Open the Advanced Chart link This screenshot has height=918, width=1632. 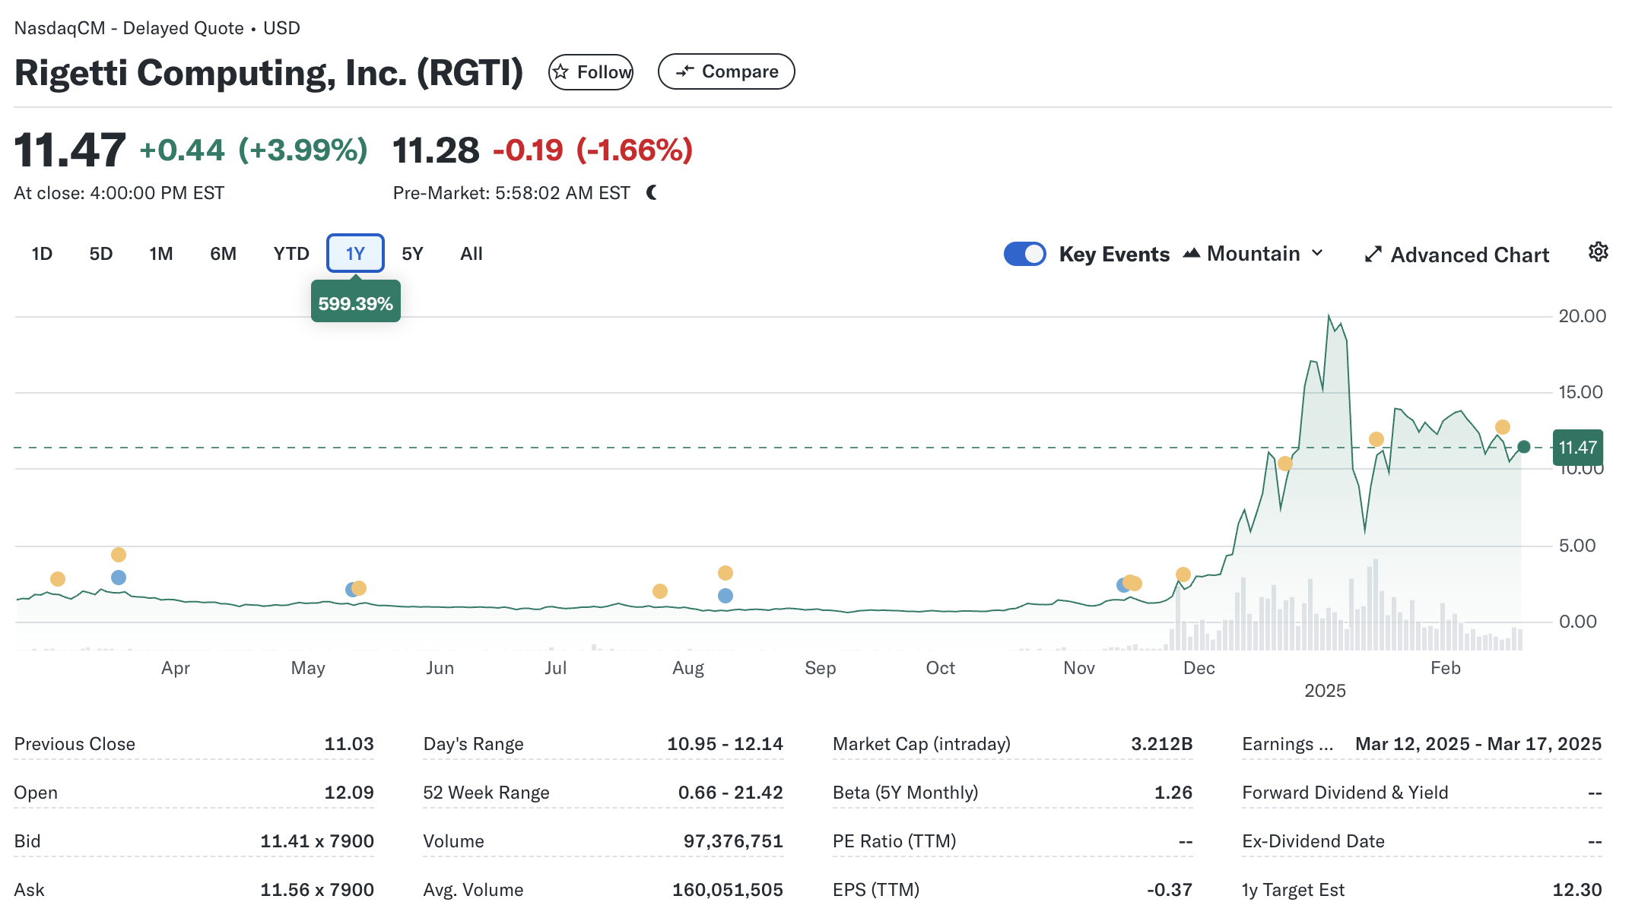pos(1468,255)
